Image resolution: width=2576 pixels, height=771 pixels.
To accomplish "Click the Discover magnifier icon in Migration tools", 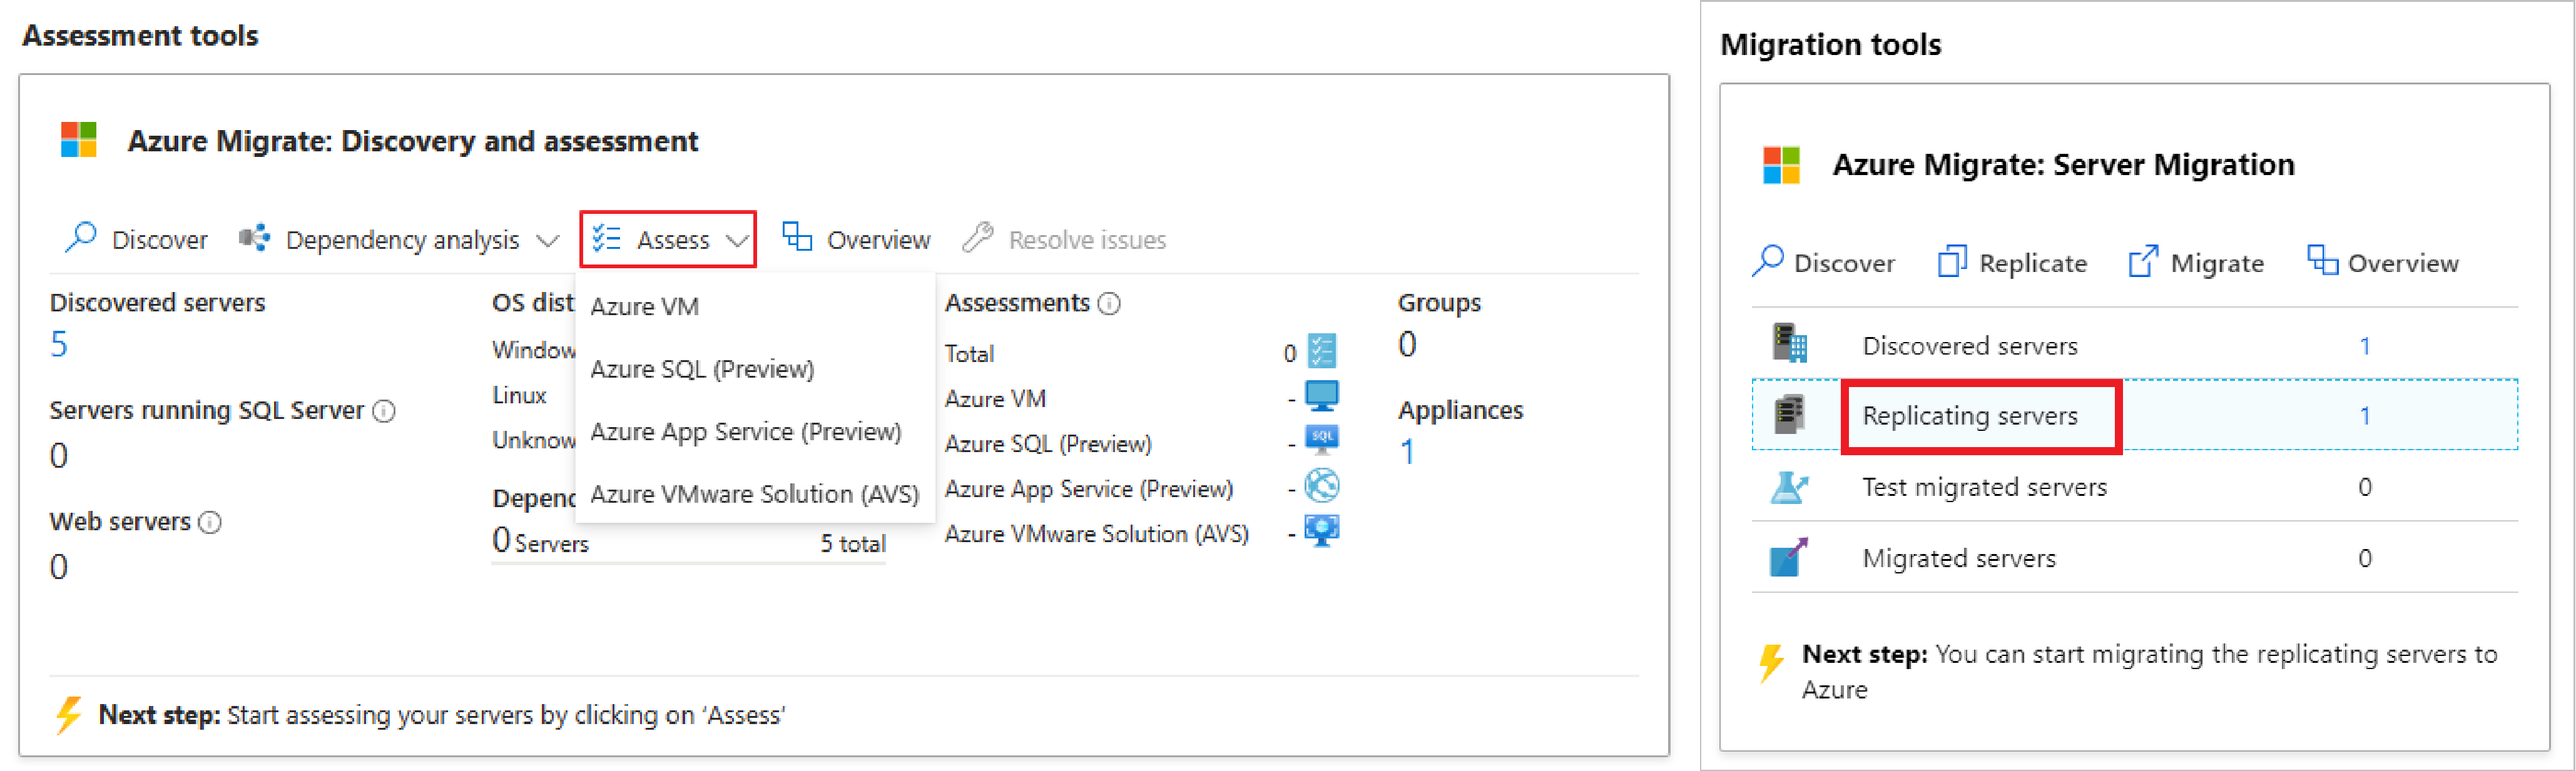I will tap(1768, 261).
